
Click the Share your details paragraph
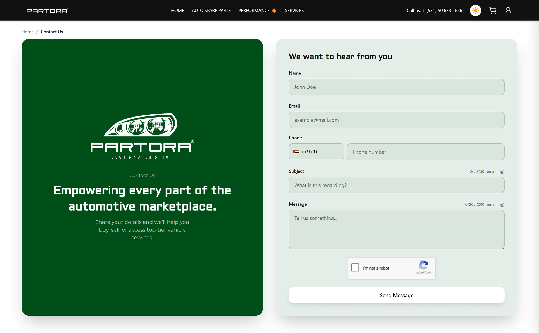pyautogui.click(x=142, y=230)
